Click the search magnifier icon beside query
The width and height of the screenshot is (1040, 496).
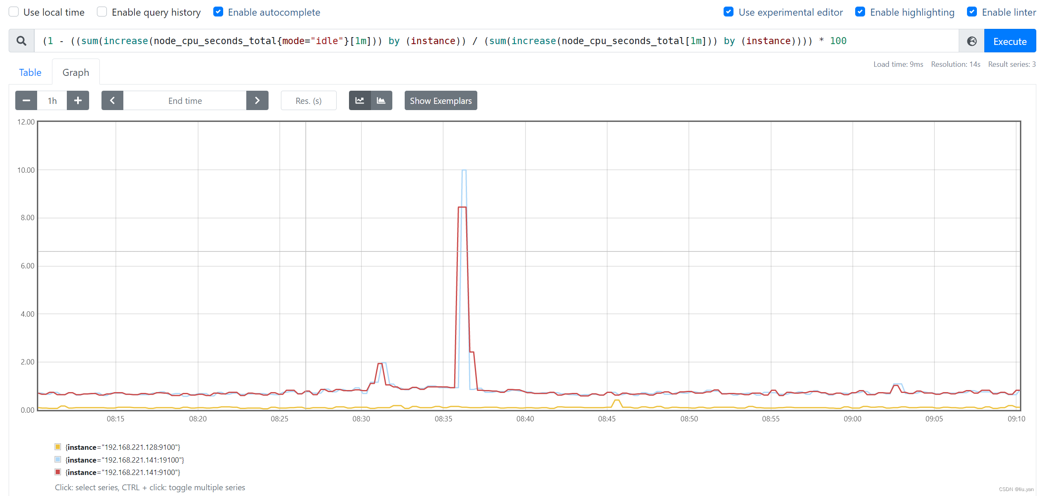[x=21, y=41]
